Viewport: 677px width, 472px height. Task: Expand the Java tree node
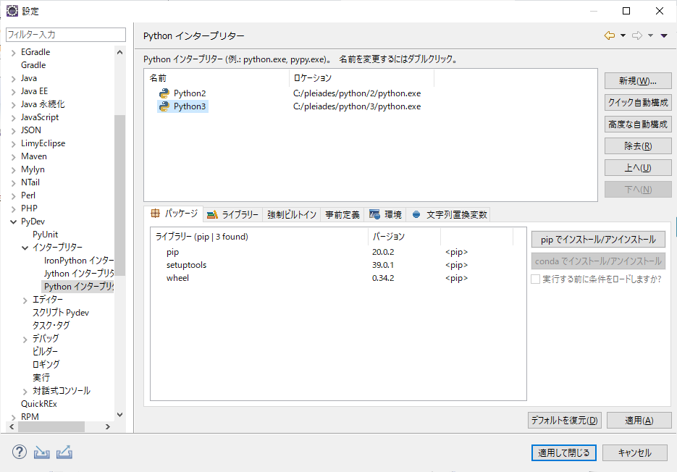tap(13, 79)
